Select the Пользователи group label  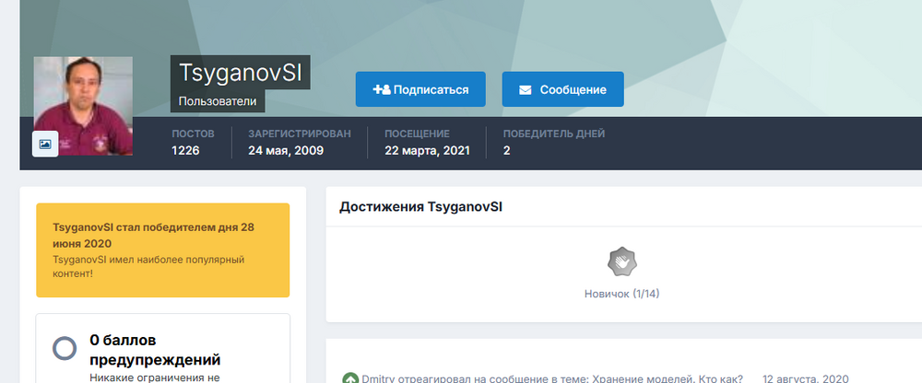click(x=218, y=101)
